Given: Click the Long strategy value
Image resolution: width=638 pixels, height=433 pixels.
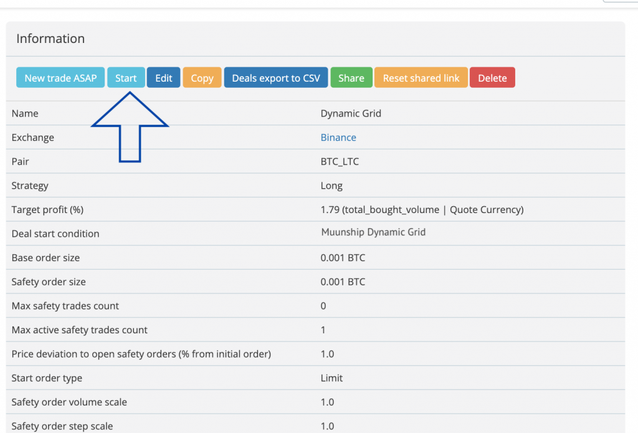Looking at the screenshot, I should (x=331, y=186).
